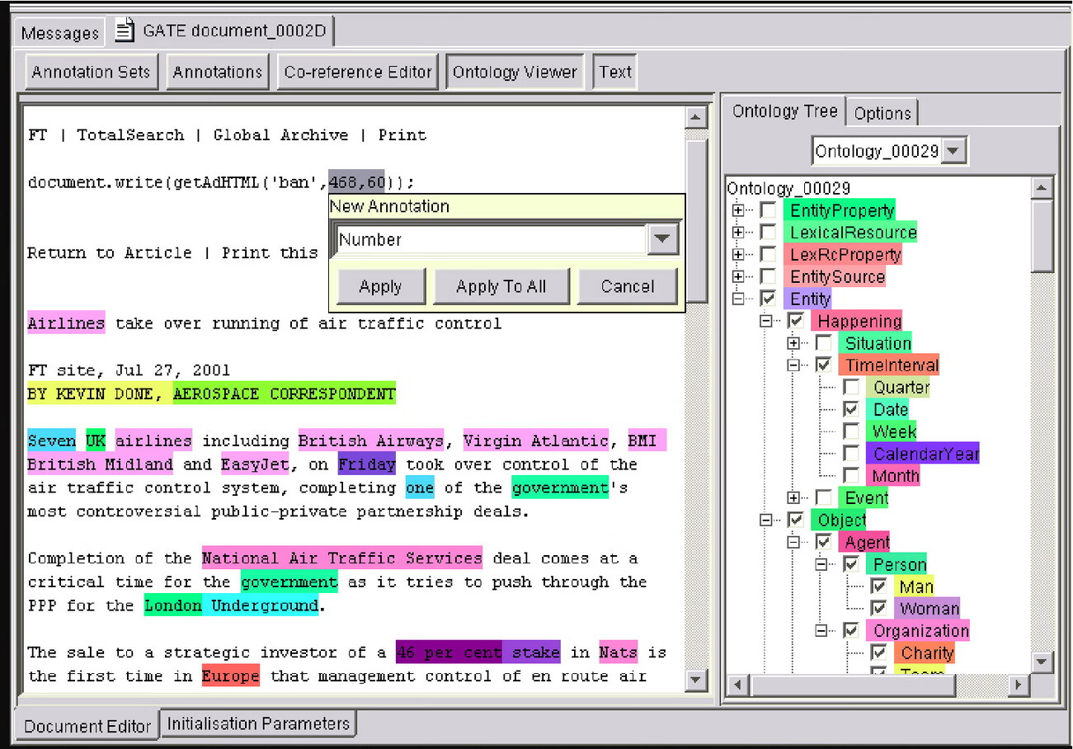Click the Apply To All button
1073x749 pixels.
point(501,286)
